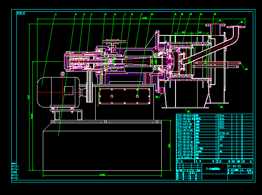Click the bottom horizontal width dimension label
The width and height of the screenshot is (262, 195).
102,175
